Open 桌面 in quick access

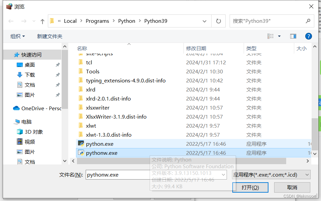[30, 65]
